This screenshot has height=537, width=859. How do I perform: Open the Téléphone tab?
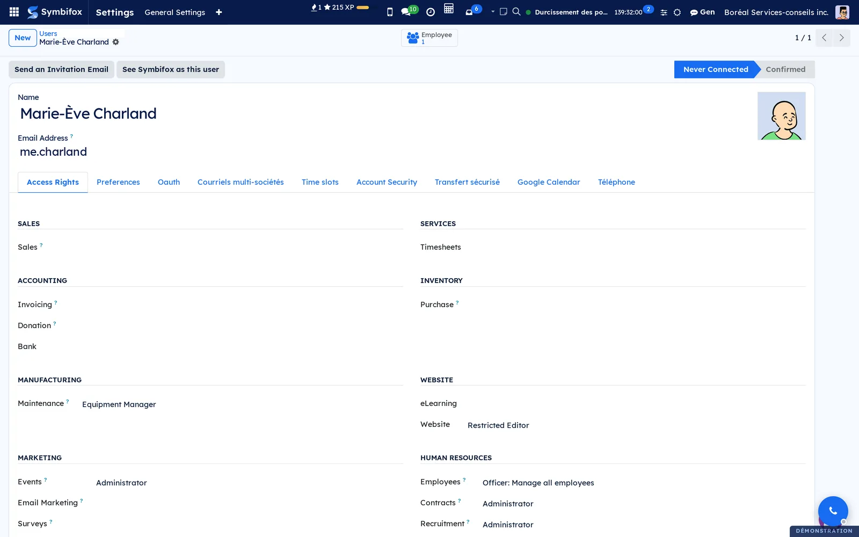616,182
